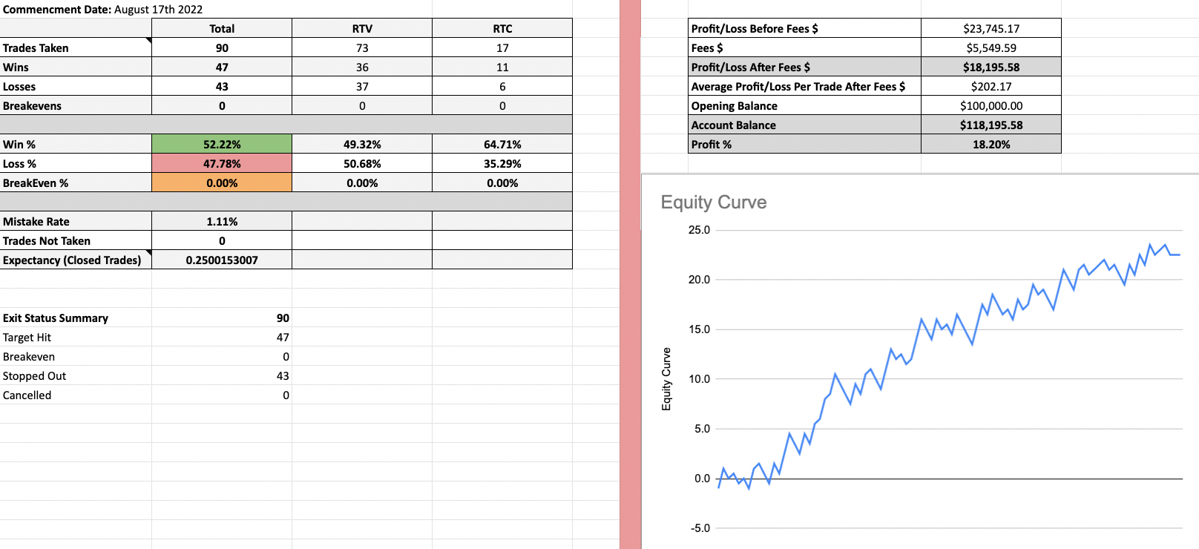This screenshot has width=1199, height=549.
Task: Select the RTC column header cell
Action: [x=502, y=29]
